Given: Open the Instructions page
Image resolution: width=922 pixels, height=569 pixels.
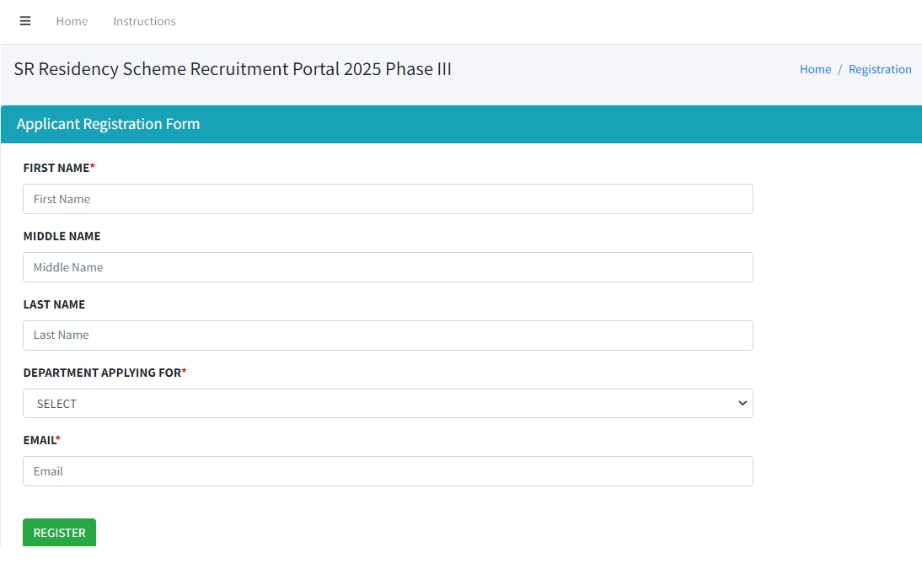Looking at the screenshot, I should pos(144,21).
